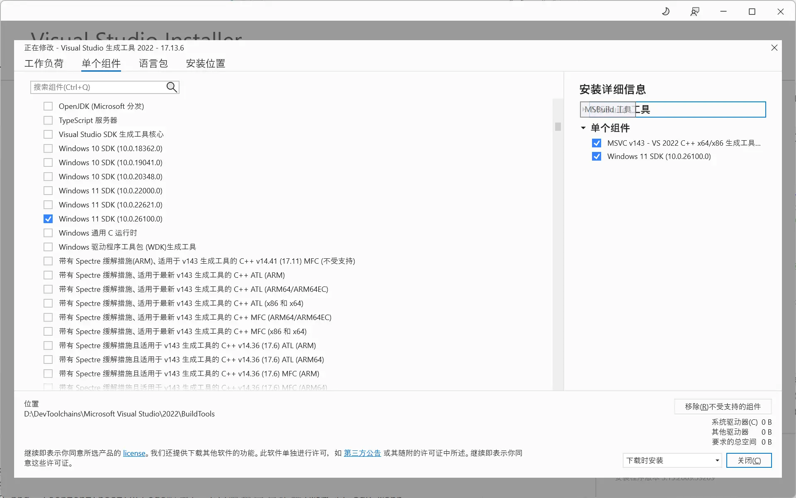Check Windows 10 SDK (10.0.20348.0) checkbox
The image size is (796, 498).
pos(48,177)
